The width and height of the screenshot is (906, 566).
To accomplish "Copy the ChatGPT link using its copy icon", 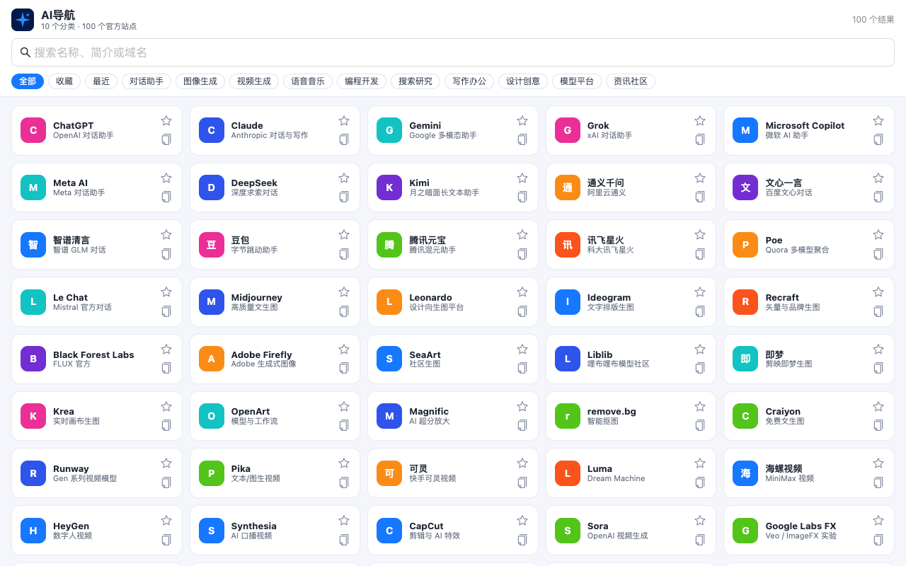I will (x=166, y=139).
